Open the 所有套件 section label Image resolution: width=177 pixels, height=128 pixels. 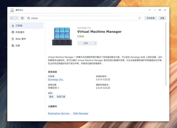pos(20,32)
